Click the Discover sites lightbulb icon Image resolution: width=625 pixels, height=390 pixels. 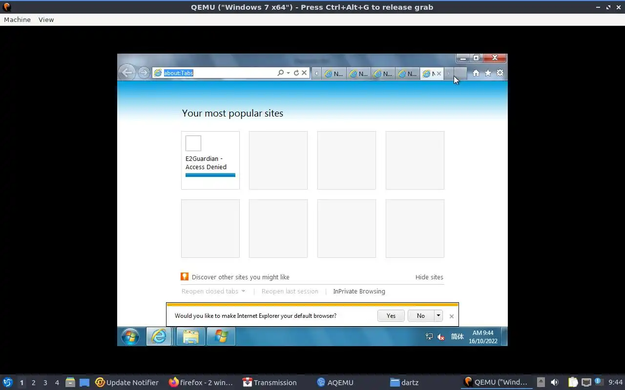(x=185, y=276)
